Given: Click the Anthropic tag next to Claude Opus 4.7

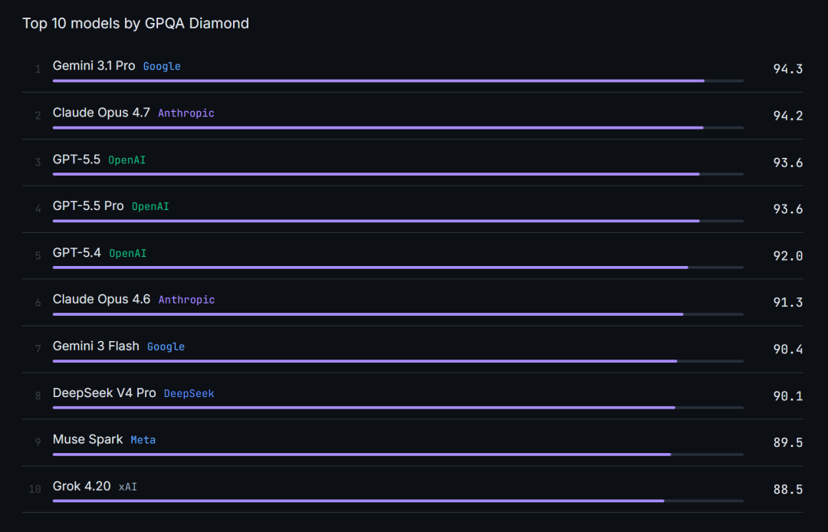Looking at the screenshot, I should coord(186,113).
